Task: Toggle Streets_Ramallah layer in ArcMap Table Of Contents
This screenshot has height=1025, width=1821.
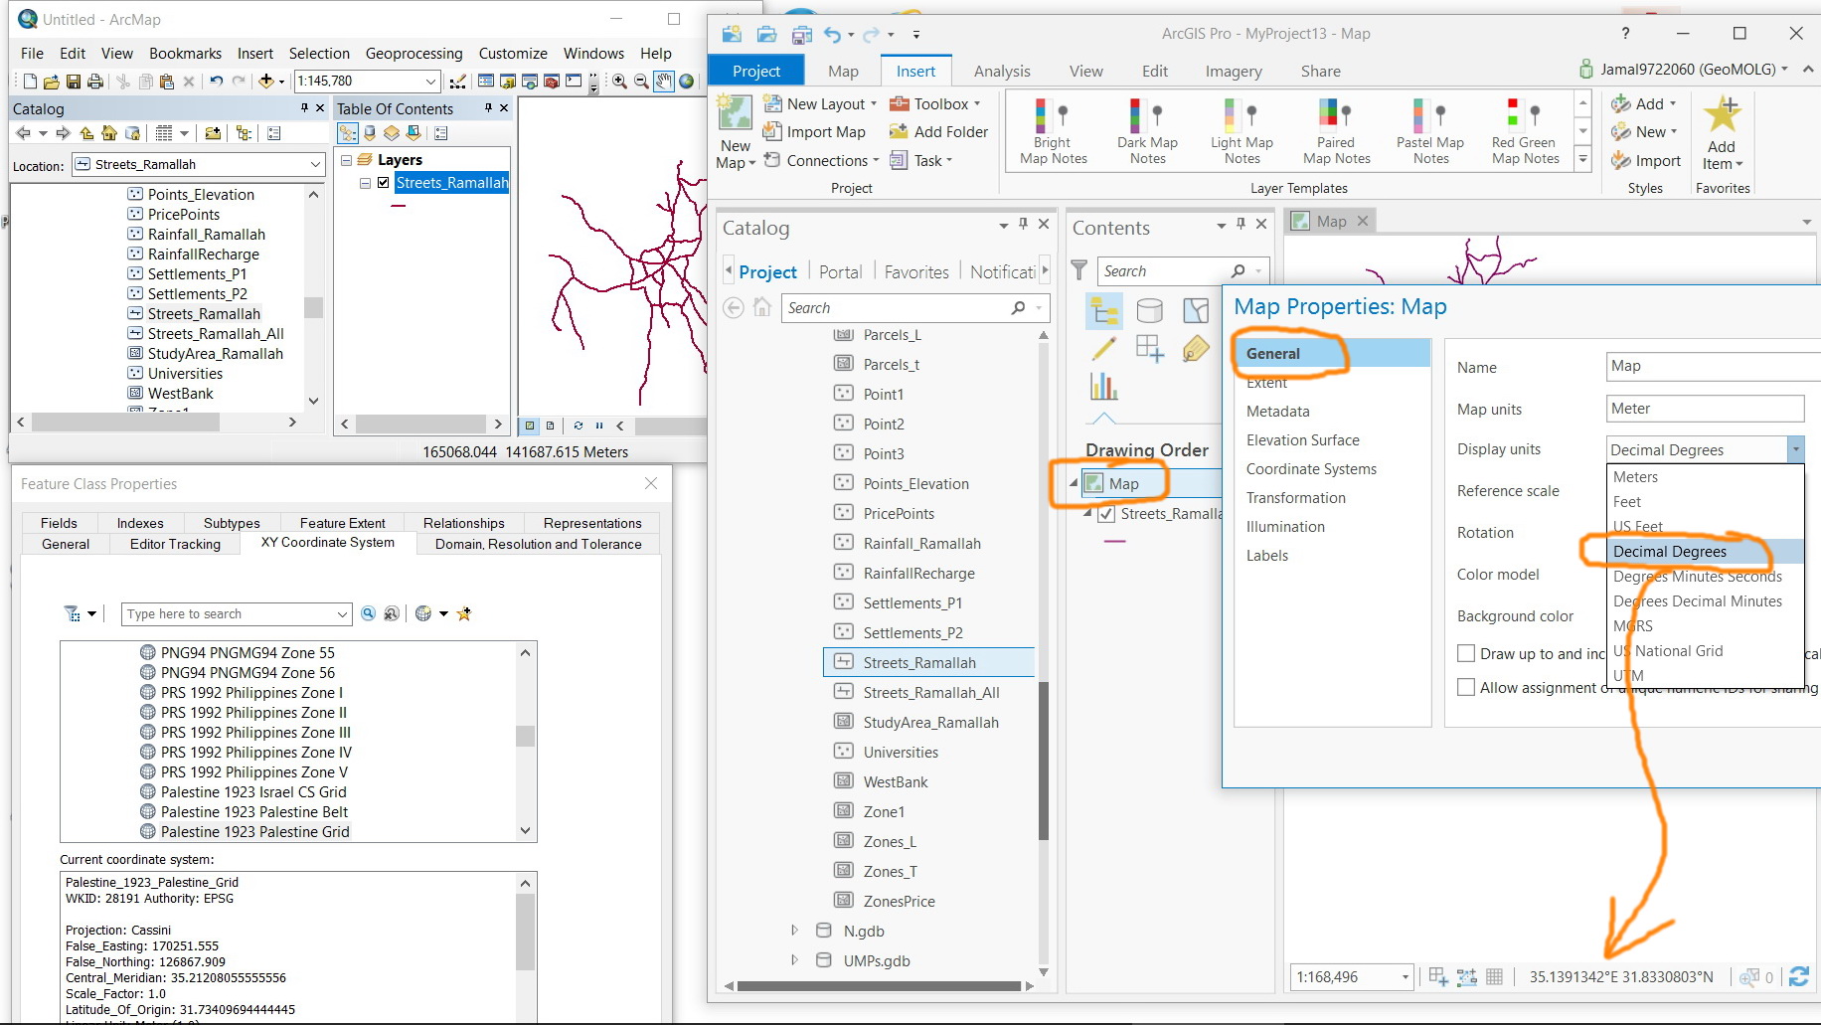Action: coord(383,183)
